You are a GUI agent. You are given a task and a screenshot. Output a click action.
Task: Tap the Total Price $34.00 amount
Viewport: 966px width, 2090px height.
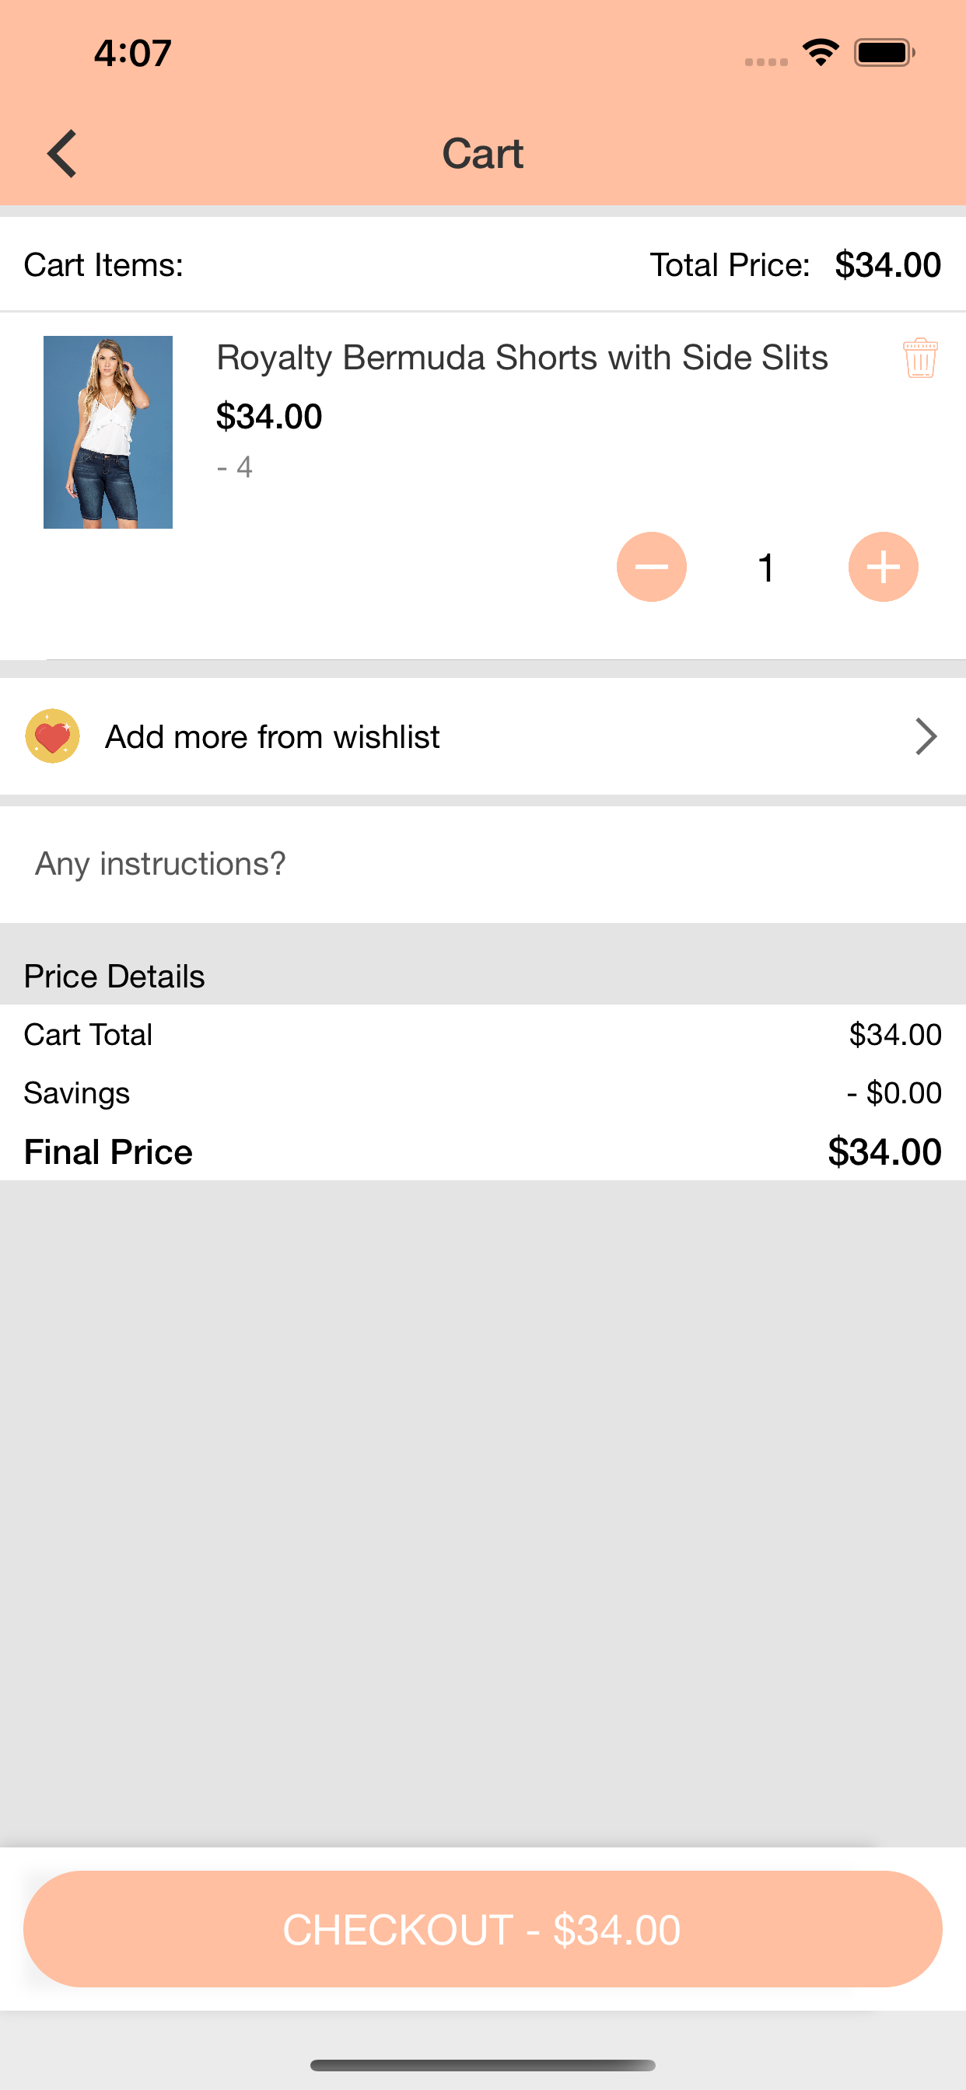[x=888, y=264]
